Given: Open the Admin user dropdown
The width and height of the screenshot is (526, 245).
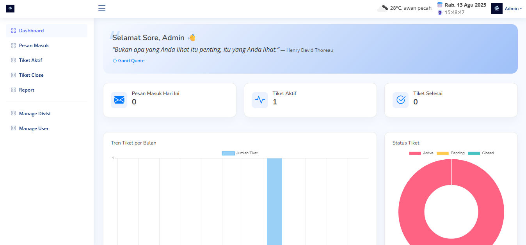Looking at the screenshot, I should point(513,9).
